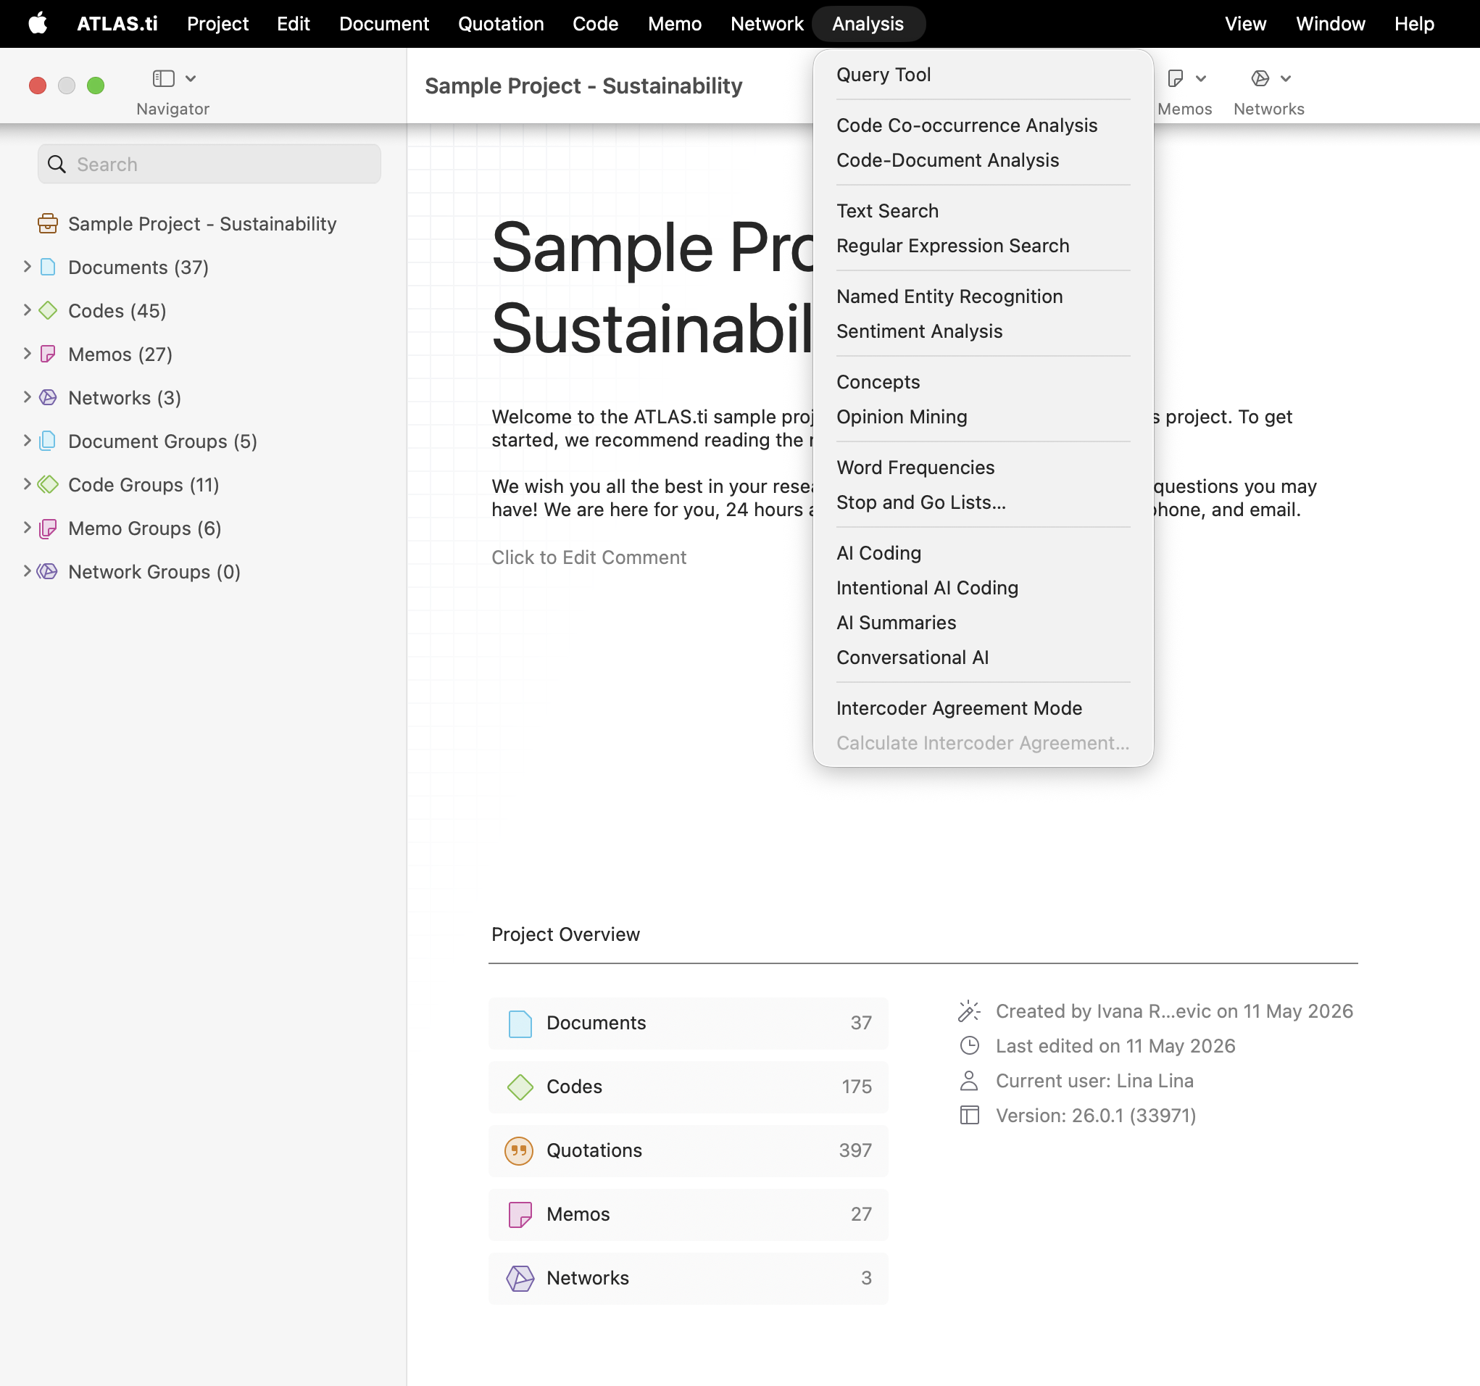Click the Codes diamond icon in sidebar

click(48, 310)
